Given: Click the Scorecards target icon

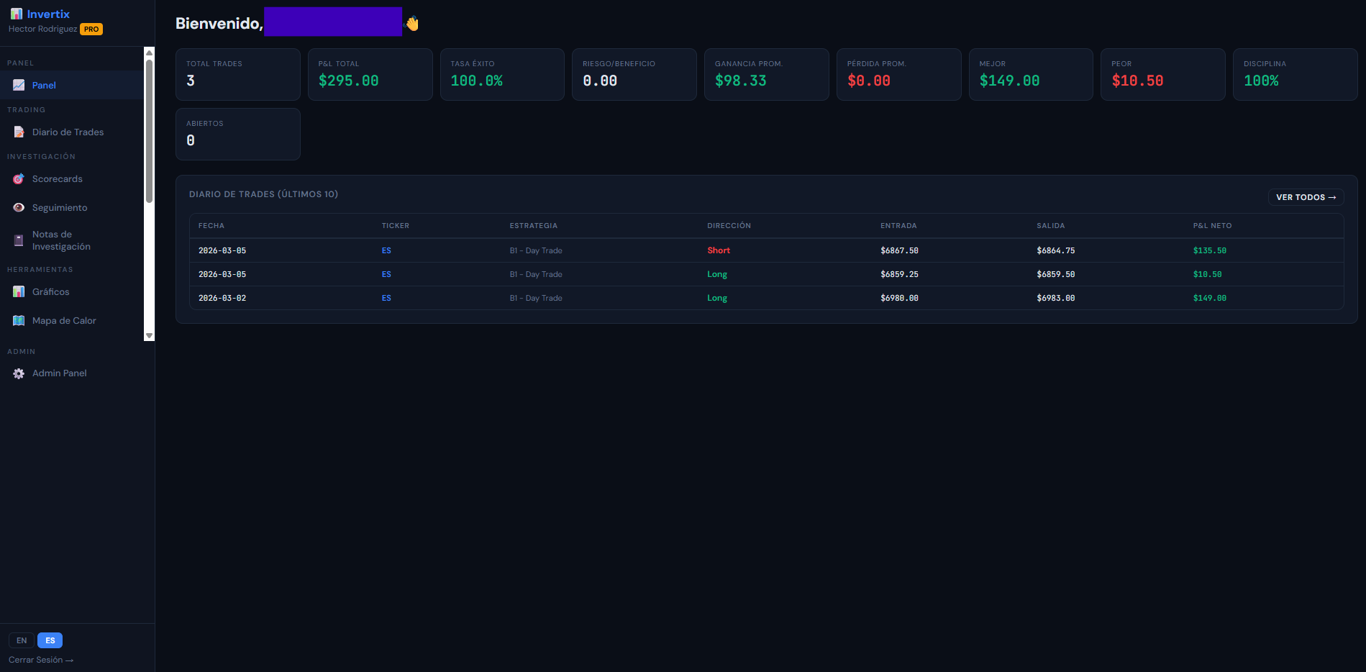Looking at the screenshot, I should pyautogui.click(x=18, y=178).
